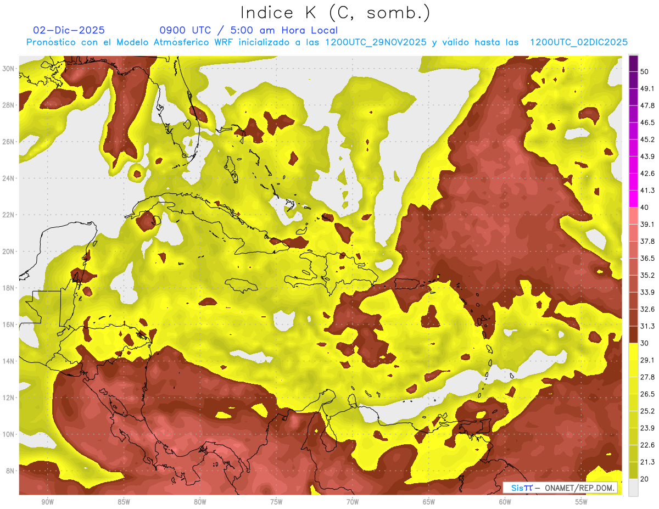The height and width of the screenshot is (509, 659).
Task: Click the 22N latitude label
Action: coord(8,215)
